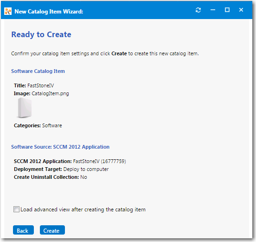The height and width of the screenshot is (242, 256).
Task: Click Load advanced view label text
Action: 83,209
